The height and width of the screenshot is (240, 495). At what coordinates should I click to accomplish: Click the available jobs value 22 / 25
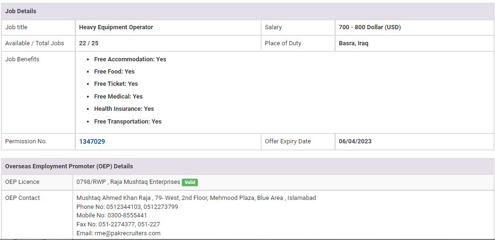[89, 43]
